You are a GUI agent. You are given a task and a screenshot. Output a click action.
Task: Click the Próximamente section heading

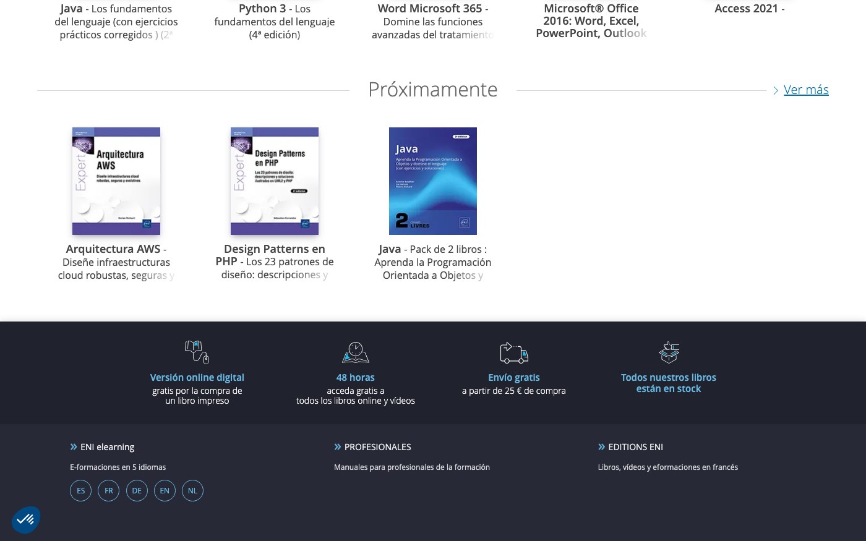(433, 90)
